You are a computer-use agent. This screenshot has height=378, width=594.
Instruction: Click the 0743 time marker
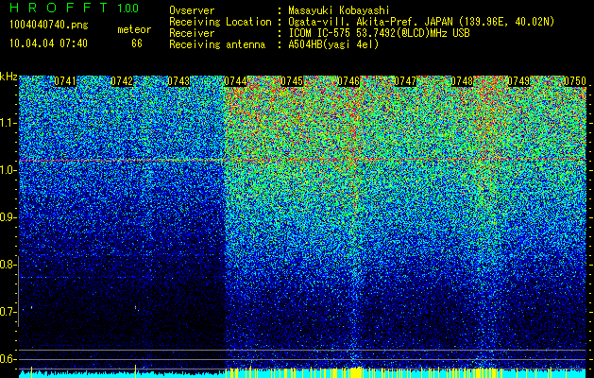pos(178,81)
